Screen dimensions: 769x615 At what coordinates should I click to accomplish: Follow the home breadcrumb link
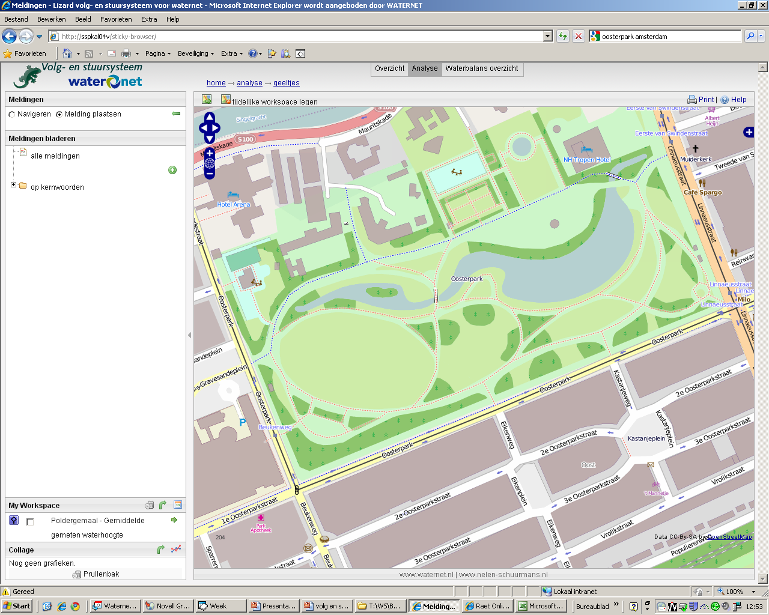(x=216, y=83)
